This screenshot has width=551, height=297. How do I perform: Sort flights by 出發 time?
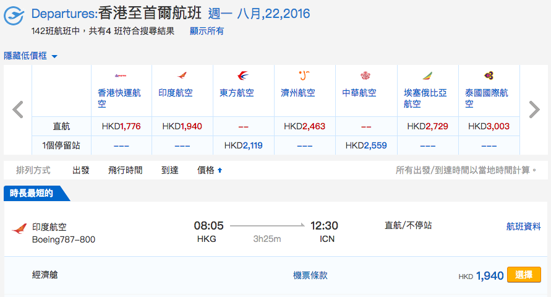pyautogui.click(x=81, y=171)
